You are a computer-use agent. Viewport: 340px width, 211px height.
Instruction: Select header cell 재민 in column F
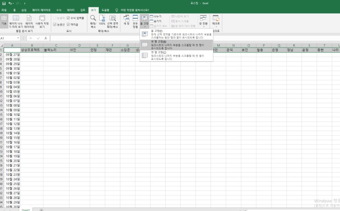pyautogui.click(x=113, y=50)
